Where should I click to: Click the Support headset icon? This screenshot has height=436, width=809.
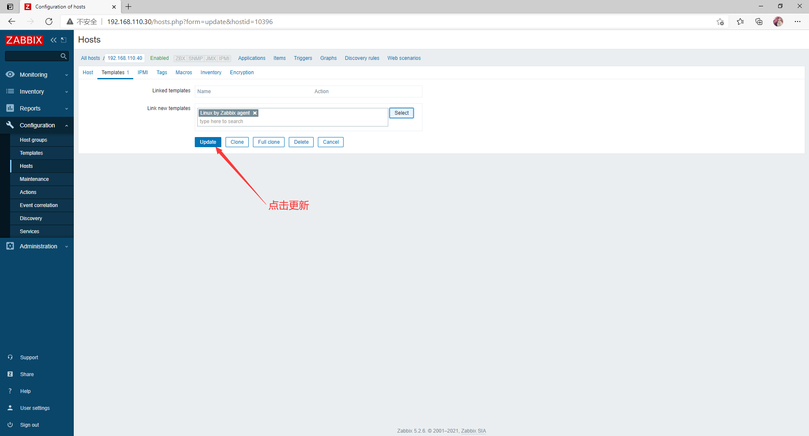click(10, 357)
